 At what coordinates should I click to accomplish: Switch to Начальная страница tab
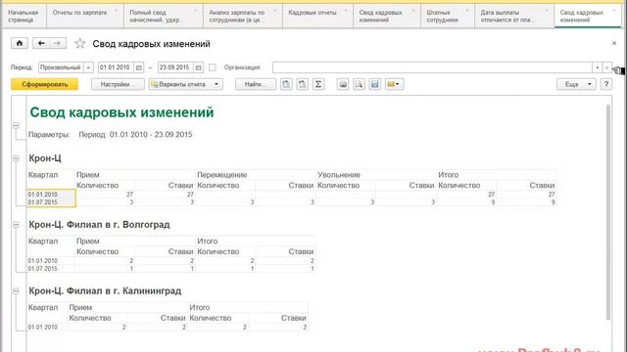24,16
